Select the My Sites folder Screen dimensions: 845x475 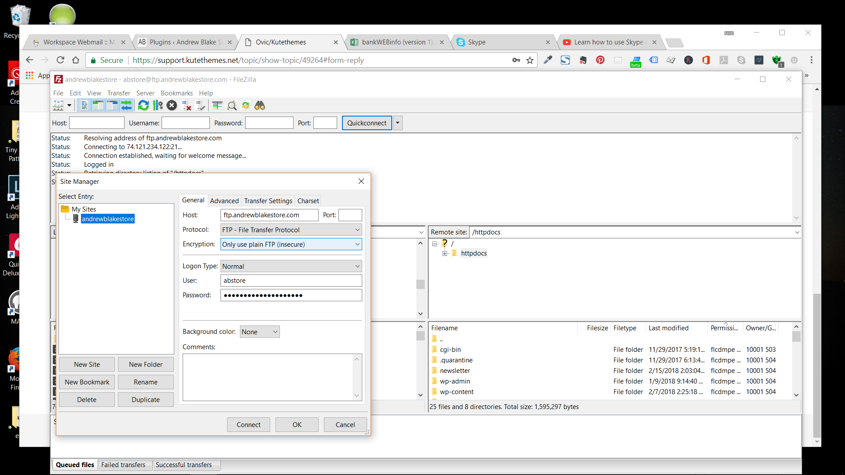(84, 209)
